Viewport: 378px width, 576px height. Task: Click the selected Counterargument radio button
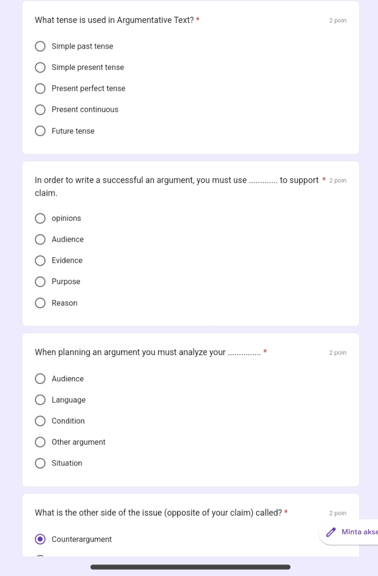point(40,539)
